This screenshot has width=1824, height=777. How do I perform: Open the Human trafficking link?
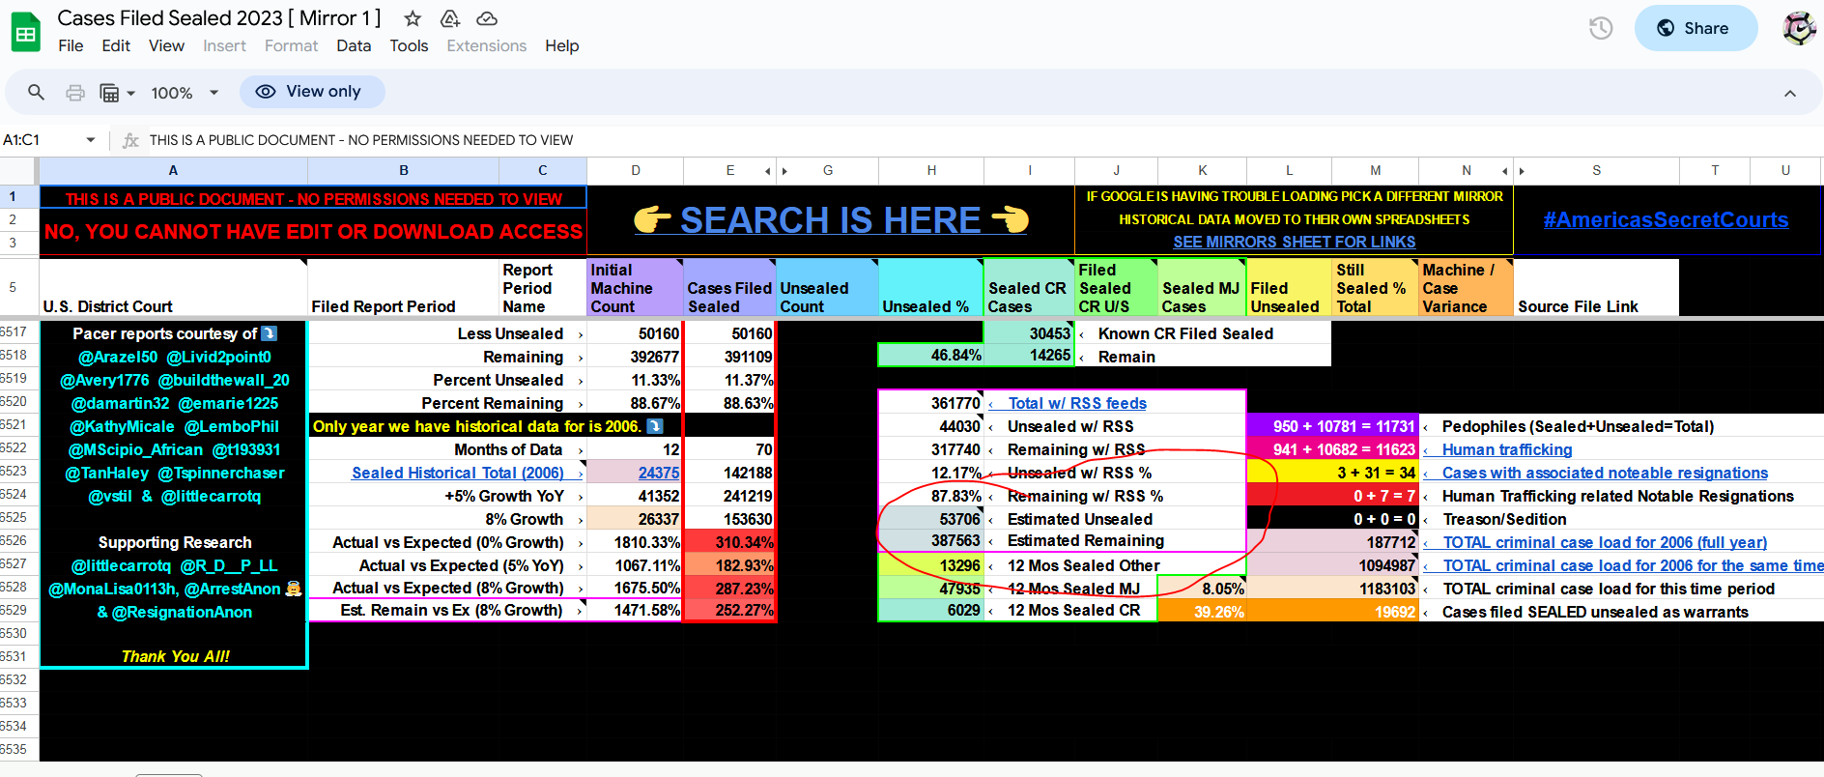[x=1507, y=449]
